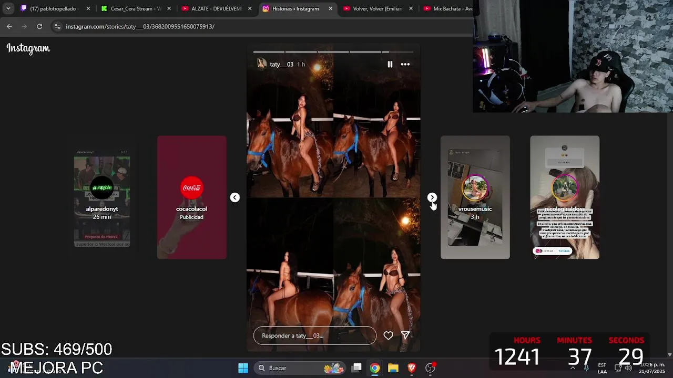Image resolution: width=673 pixels, height=378 pixels.
Task: Close the Cesar_Cera Stream tab
Action: click(169, 8)
